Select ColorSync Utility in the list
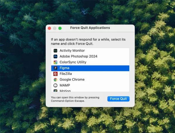Image resolution: width=175 pixels, height=133 pixels. [x=90, y=62]
